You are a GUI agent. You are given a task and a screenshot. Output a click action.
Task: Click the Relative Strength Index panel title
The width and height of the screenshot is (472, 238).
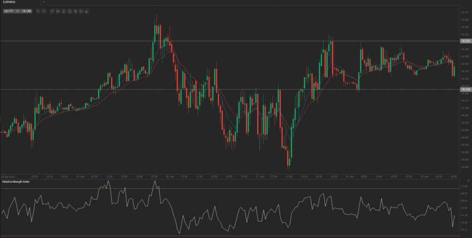point(16,182)
